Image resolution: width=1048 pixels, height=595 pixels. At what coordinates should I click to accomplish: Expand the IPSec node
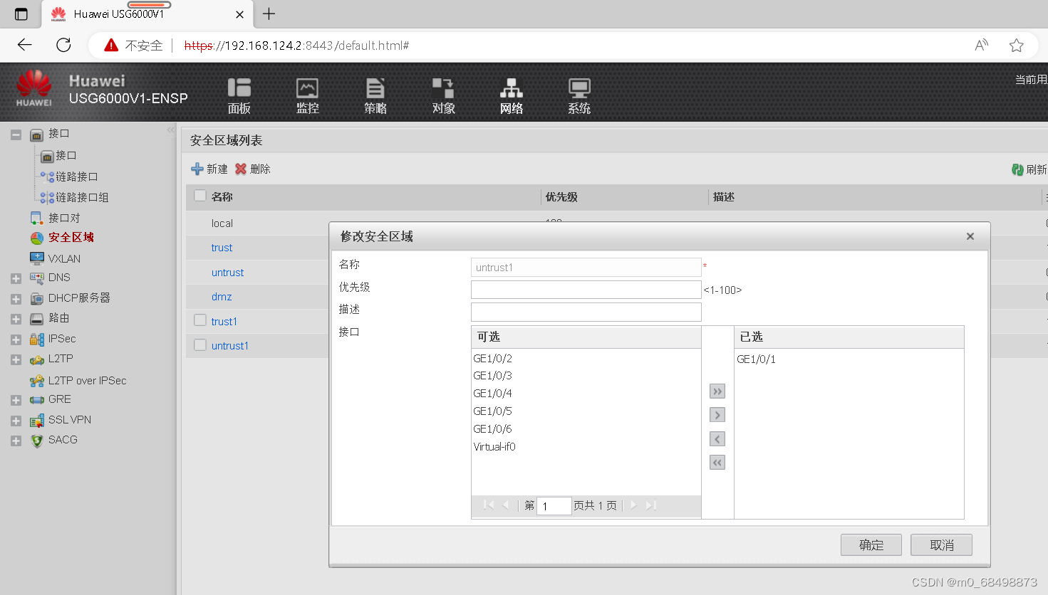point(16,339)
